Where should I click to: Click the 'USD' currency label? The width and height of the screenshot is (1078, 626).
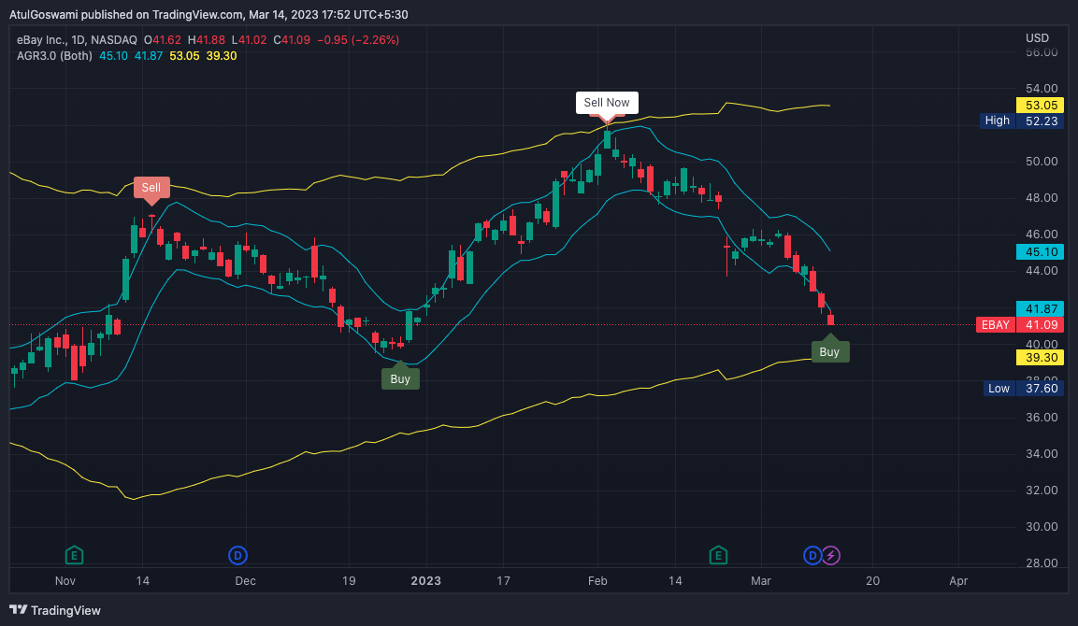tap(1038, 37)
